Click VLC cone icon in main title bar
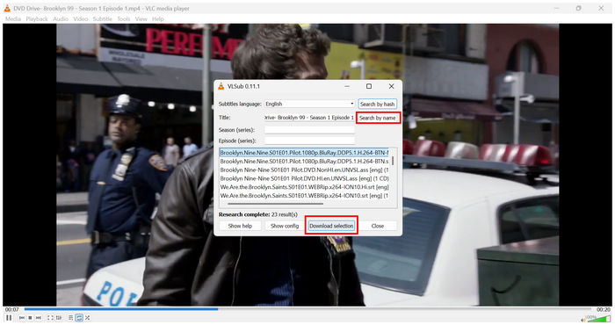Viewport: 615px width, 325px height. pos(7,8)
